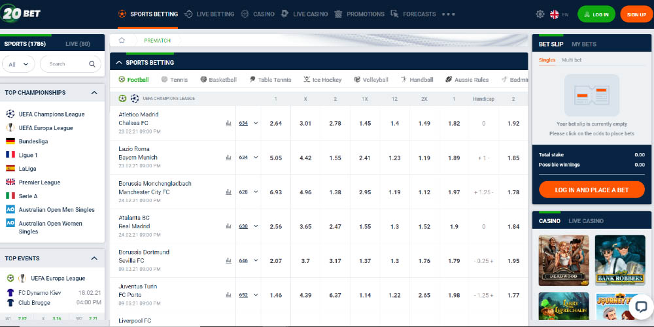Click the search magnifier icon in sidebar
Viewport: 654px width, 327px height.
(92, 64)
